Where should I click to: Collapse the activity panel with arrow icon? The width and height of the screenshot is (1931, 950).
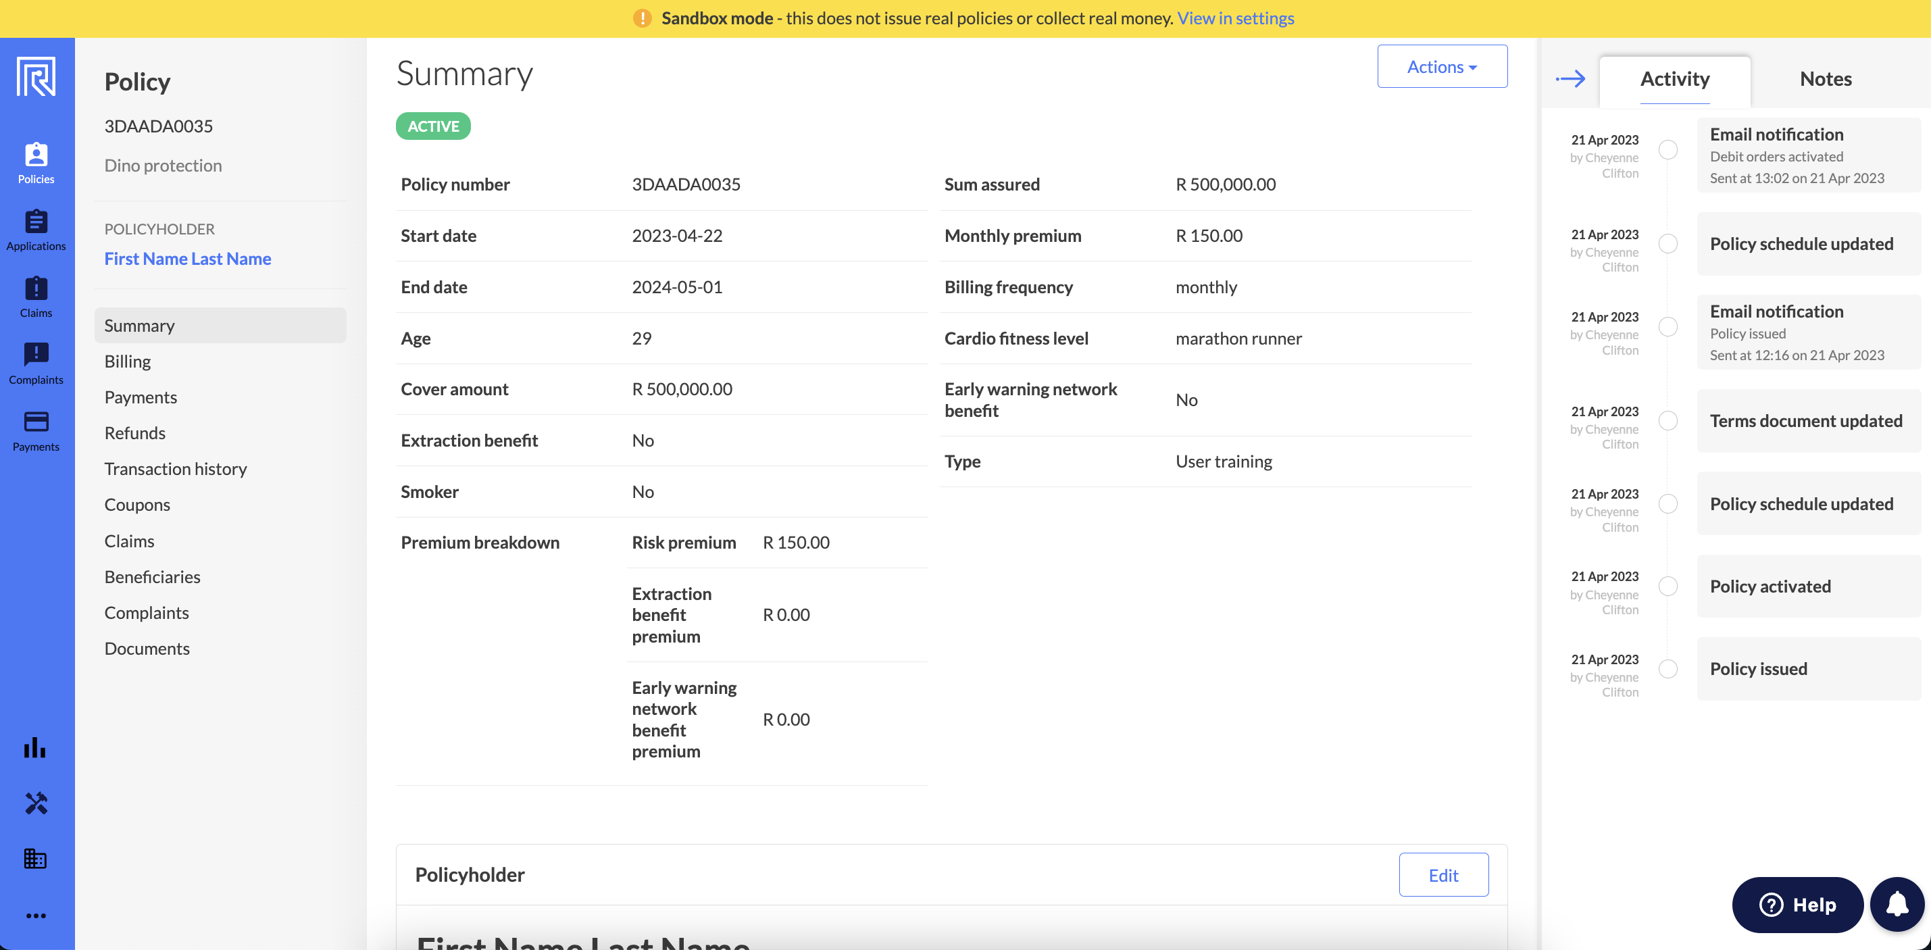(1570, 78)
